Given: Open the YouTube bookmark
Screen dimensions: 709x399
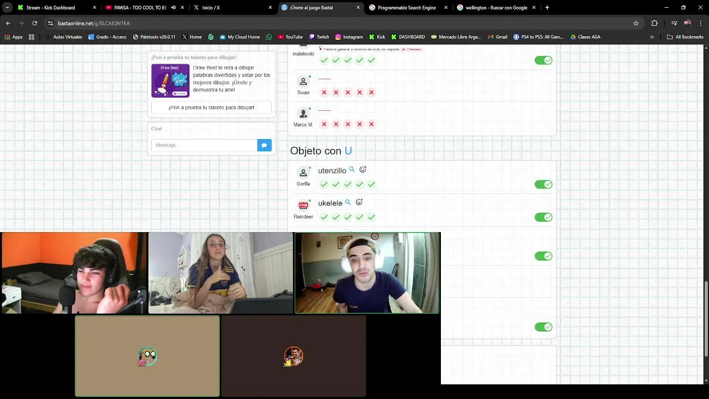Looking at the screenshot, I should (x=290, y=37).
